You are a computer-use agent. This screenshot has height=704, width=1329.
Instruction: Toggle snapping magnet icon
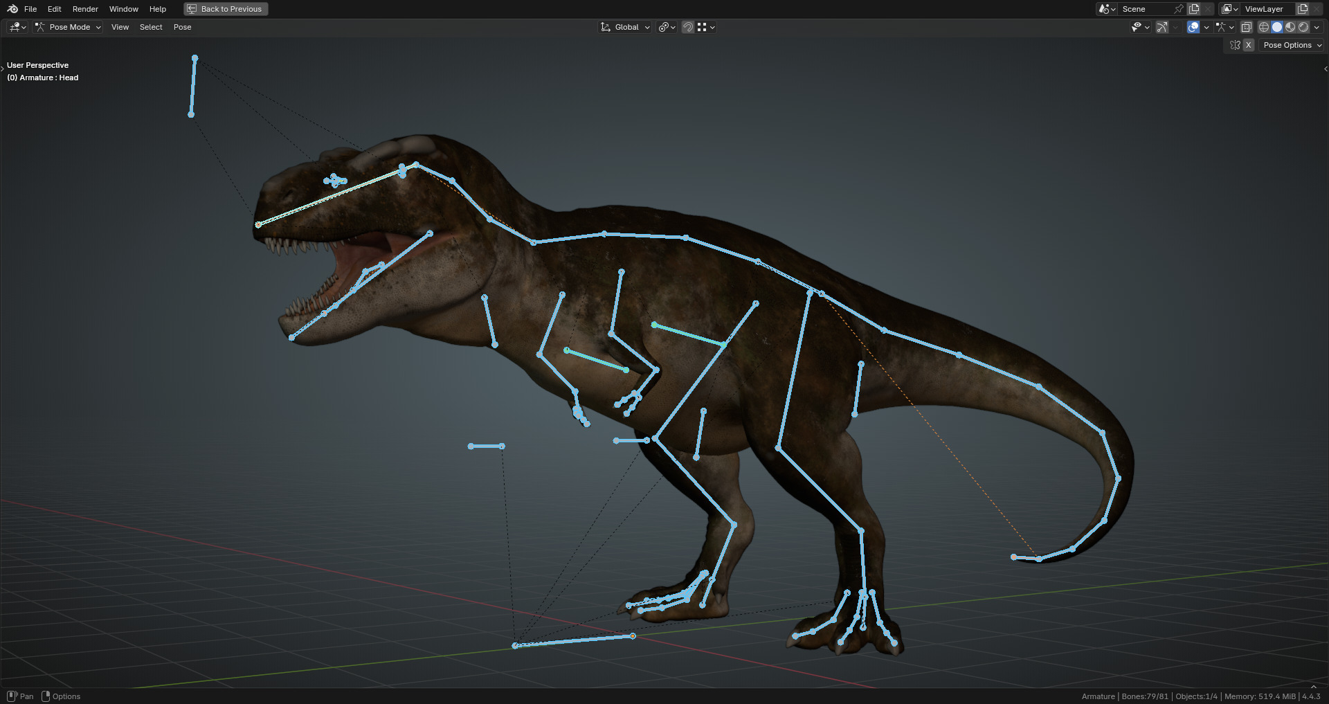(x=688, y=27)
